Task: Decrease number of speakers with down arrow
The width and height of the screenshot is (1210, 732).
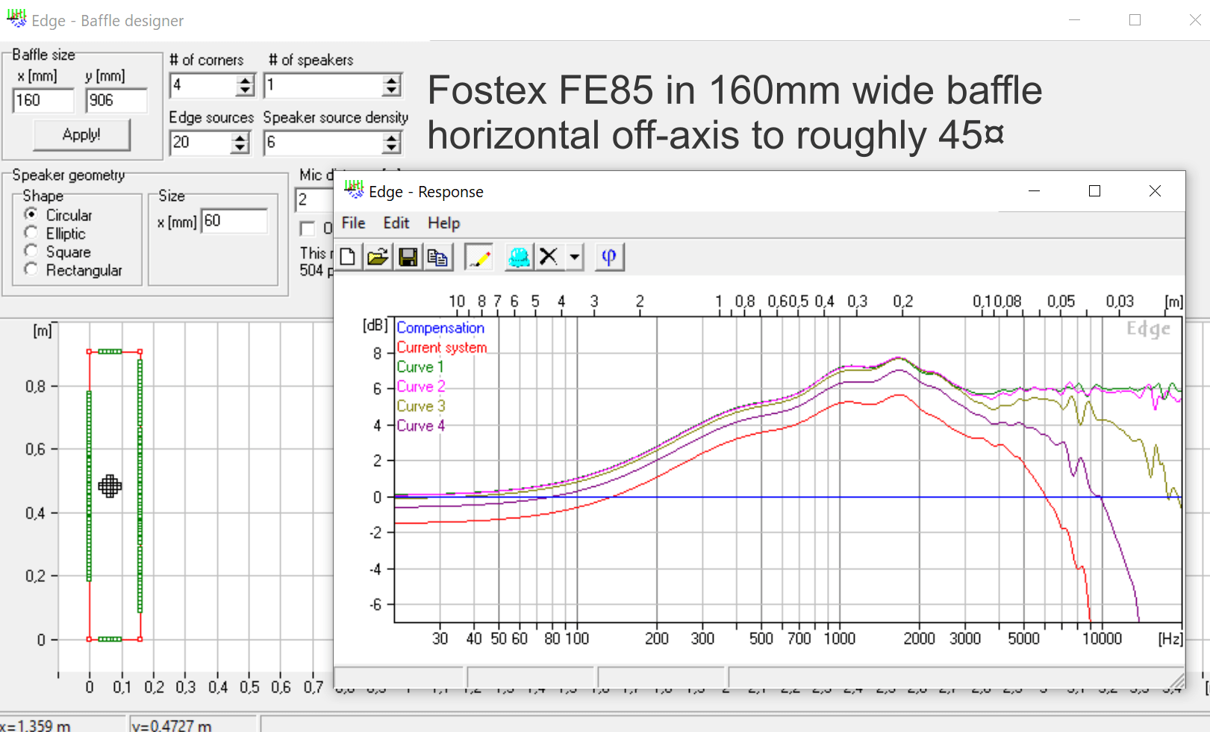Action: point(391,91)
